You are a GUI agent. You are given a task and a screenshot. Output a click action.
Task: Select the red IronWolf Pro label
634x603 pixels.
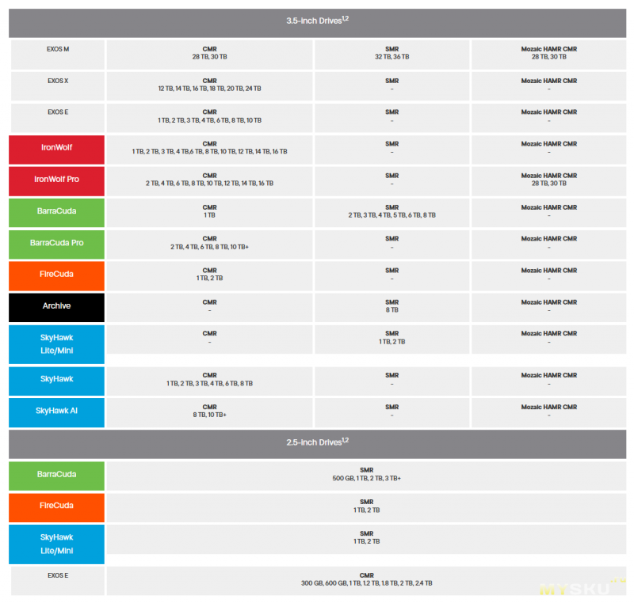click(x=56, y=180)
